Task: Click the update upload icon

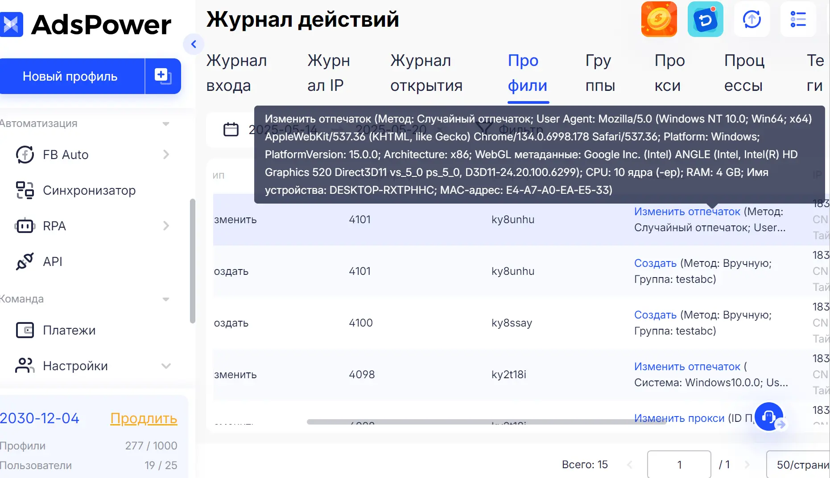Action: point(752,19)
